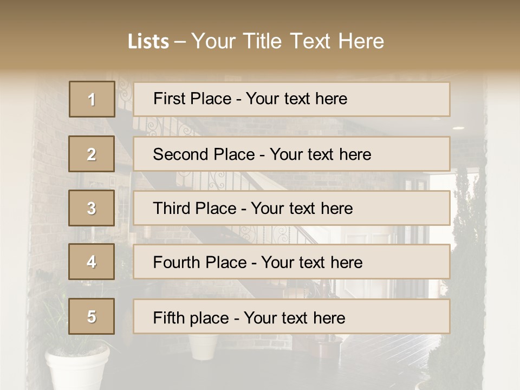Select the "Your Title Text Here" heading
This screenshot has height=390, width=520.
[288, 41]
